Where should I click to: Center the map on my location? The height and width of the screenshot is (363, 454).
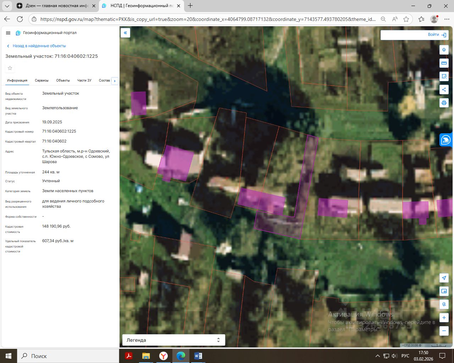click(x=444, y=278)
